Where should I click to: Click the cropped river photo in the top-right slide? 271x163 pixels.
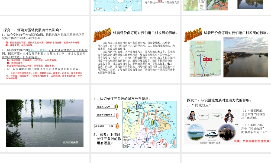pyautogui.click(x=250, y=4)
